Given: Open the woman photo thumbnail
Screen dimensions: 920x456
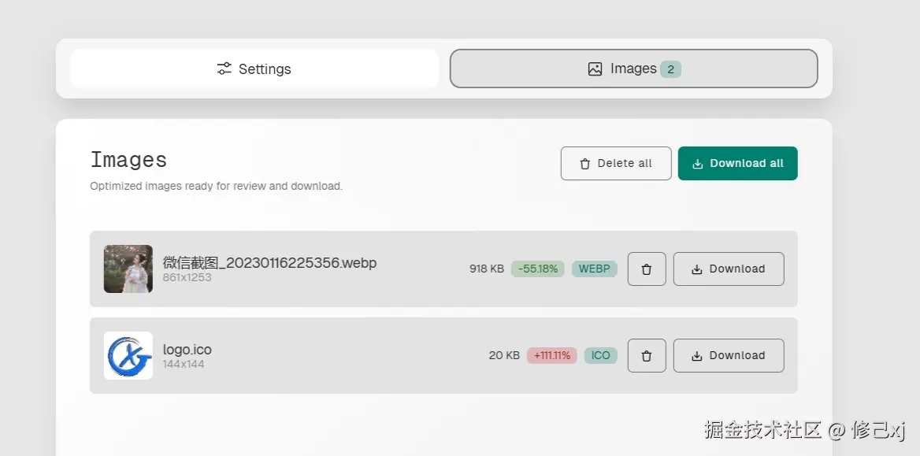Looking at the screenshot, I should (128, 269).
